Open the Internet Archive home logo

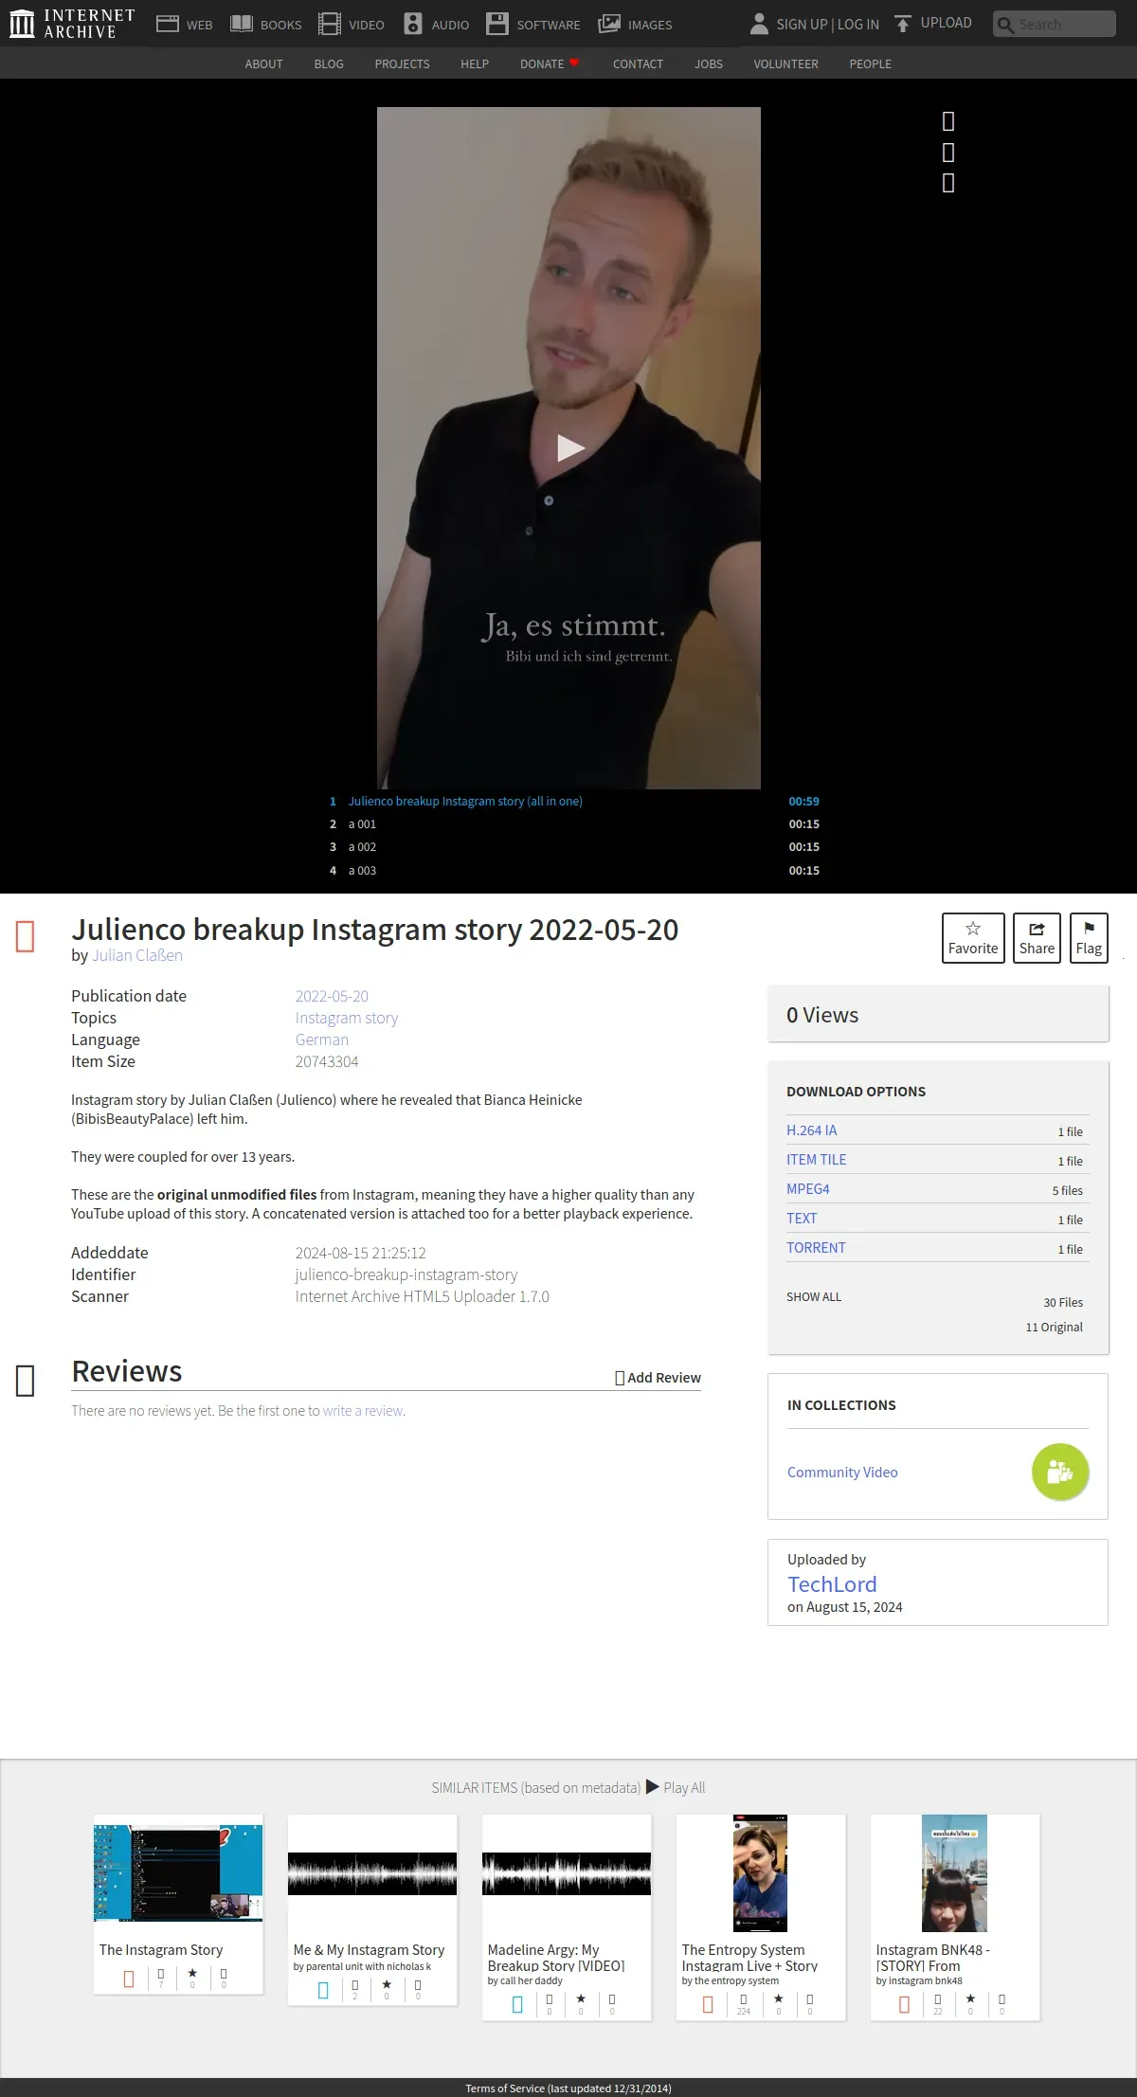(72, 24)
